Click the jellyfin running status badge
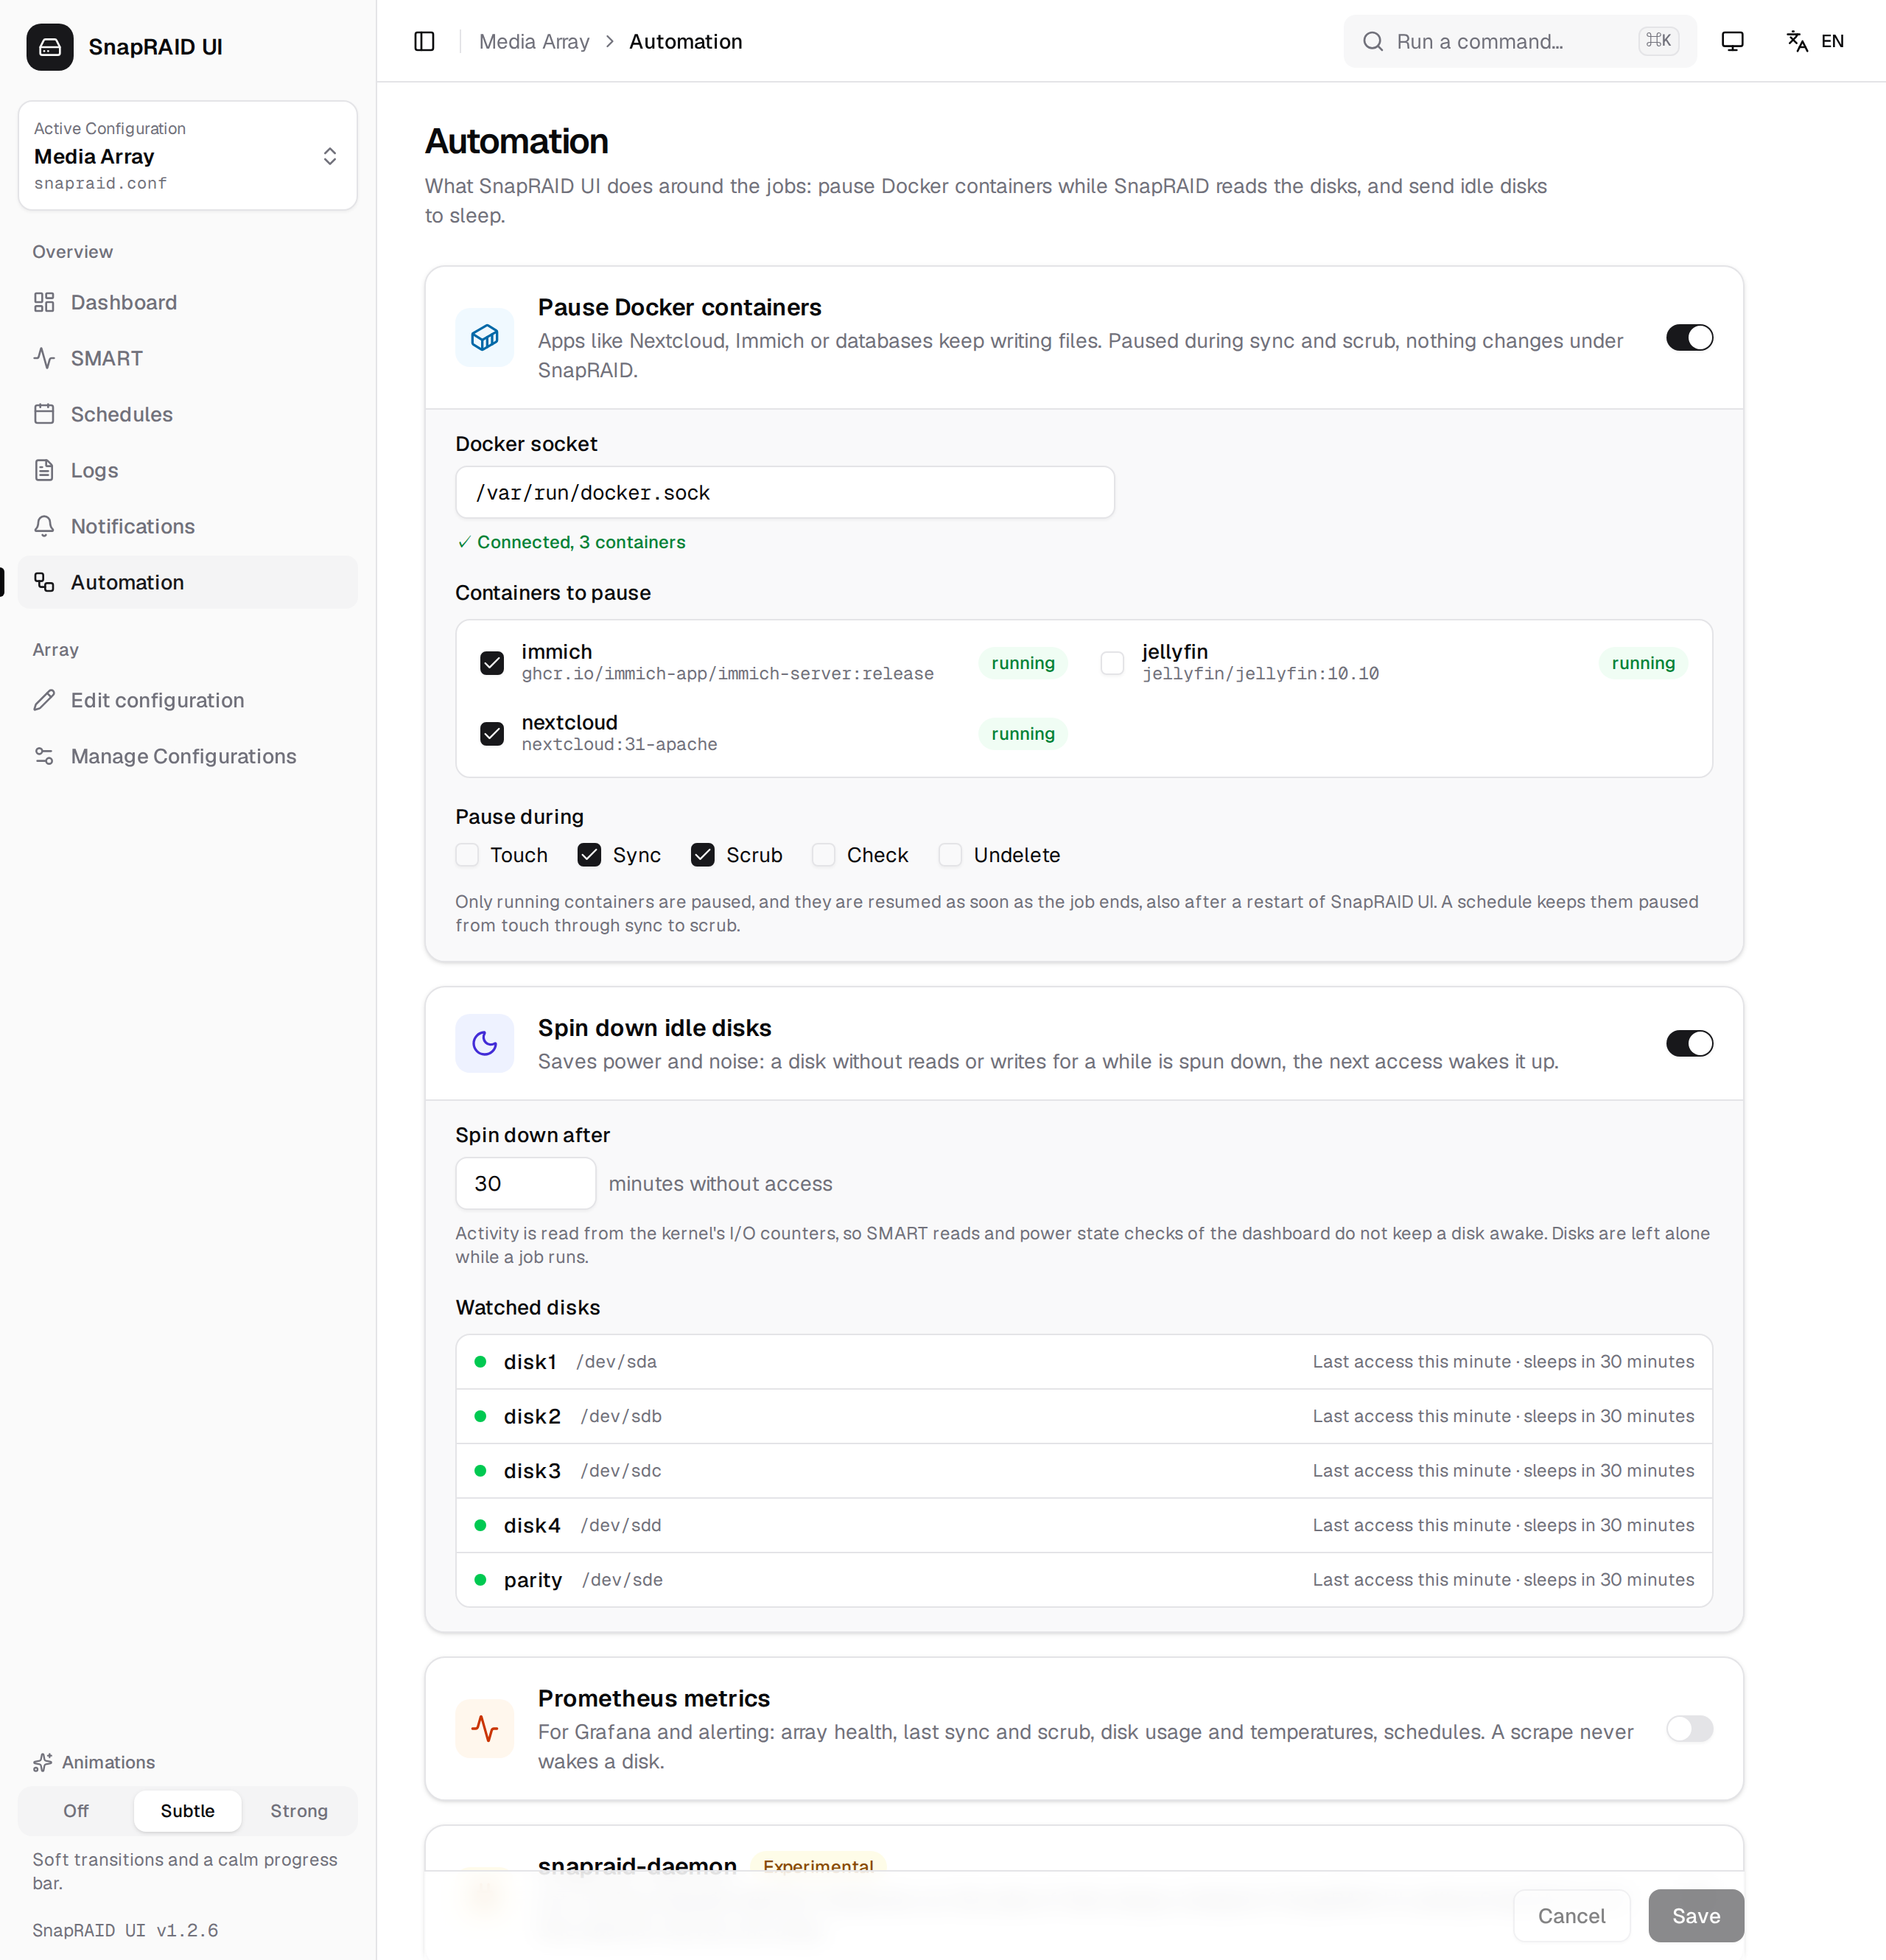Viewport: 1886px width, 1960px height. pyautogui.click(x=1643, y=663)
